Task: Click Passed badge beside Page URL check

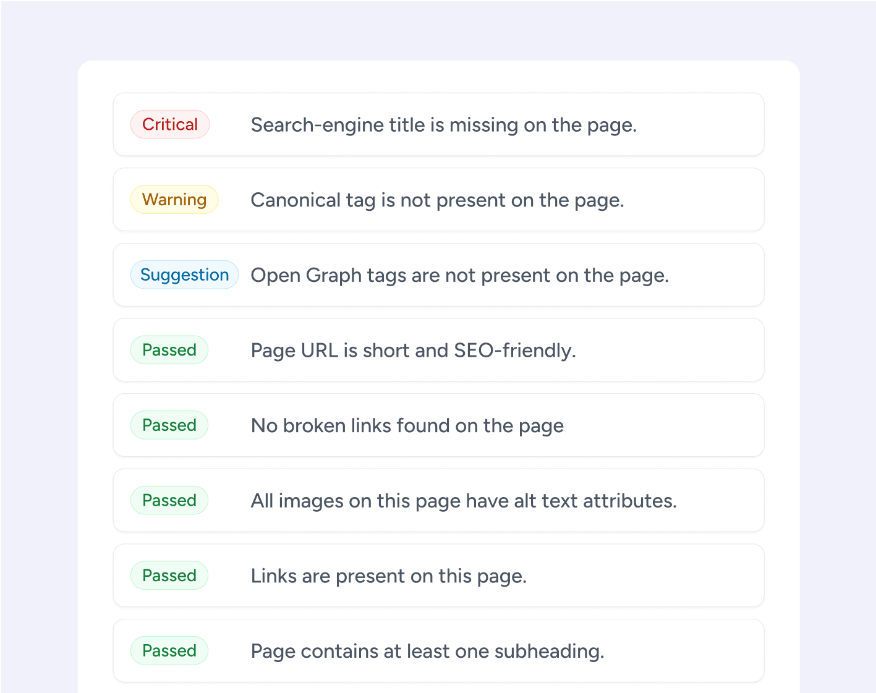Action: point(169,350)
